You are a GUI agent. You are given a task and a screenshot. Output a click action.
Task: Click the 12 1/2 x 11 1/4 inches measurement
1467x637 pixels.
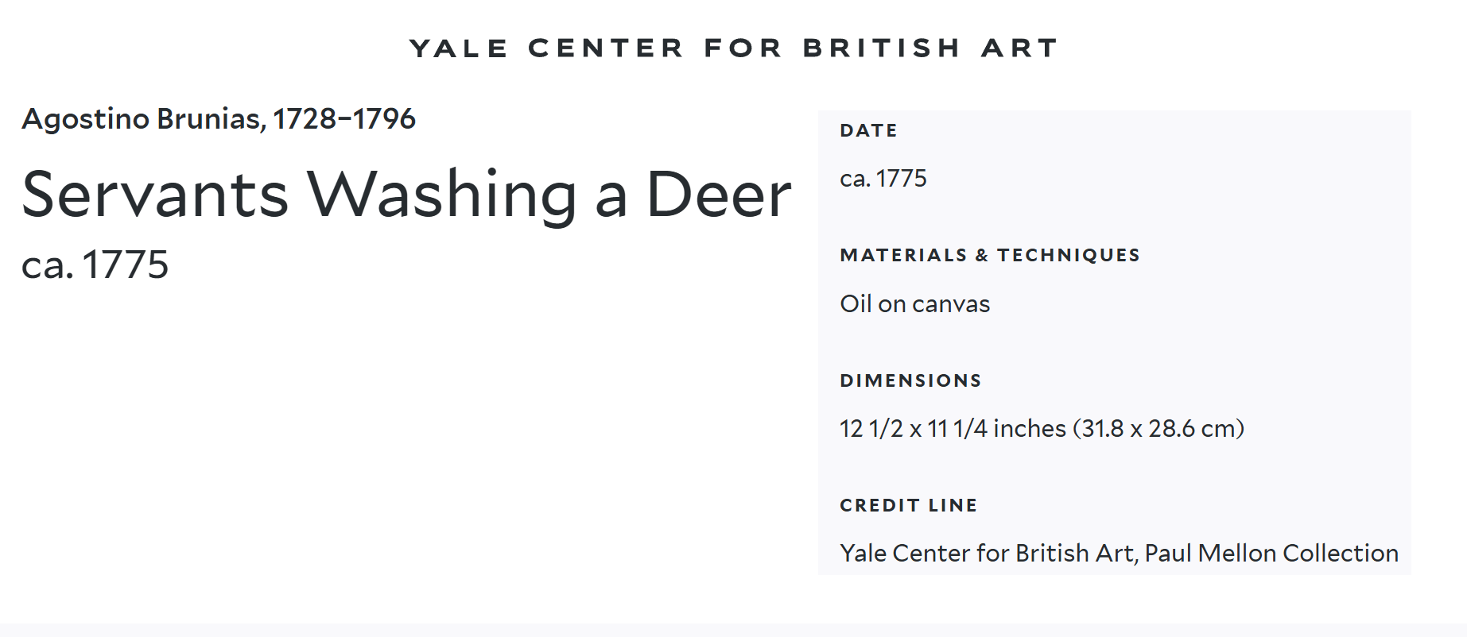tap(953, 429)
